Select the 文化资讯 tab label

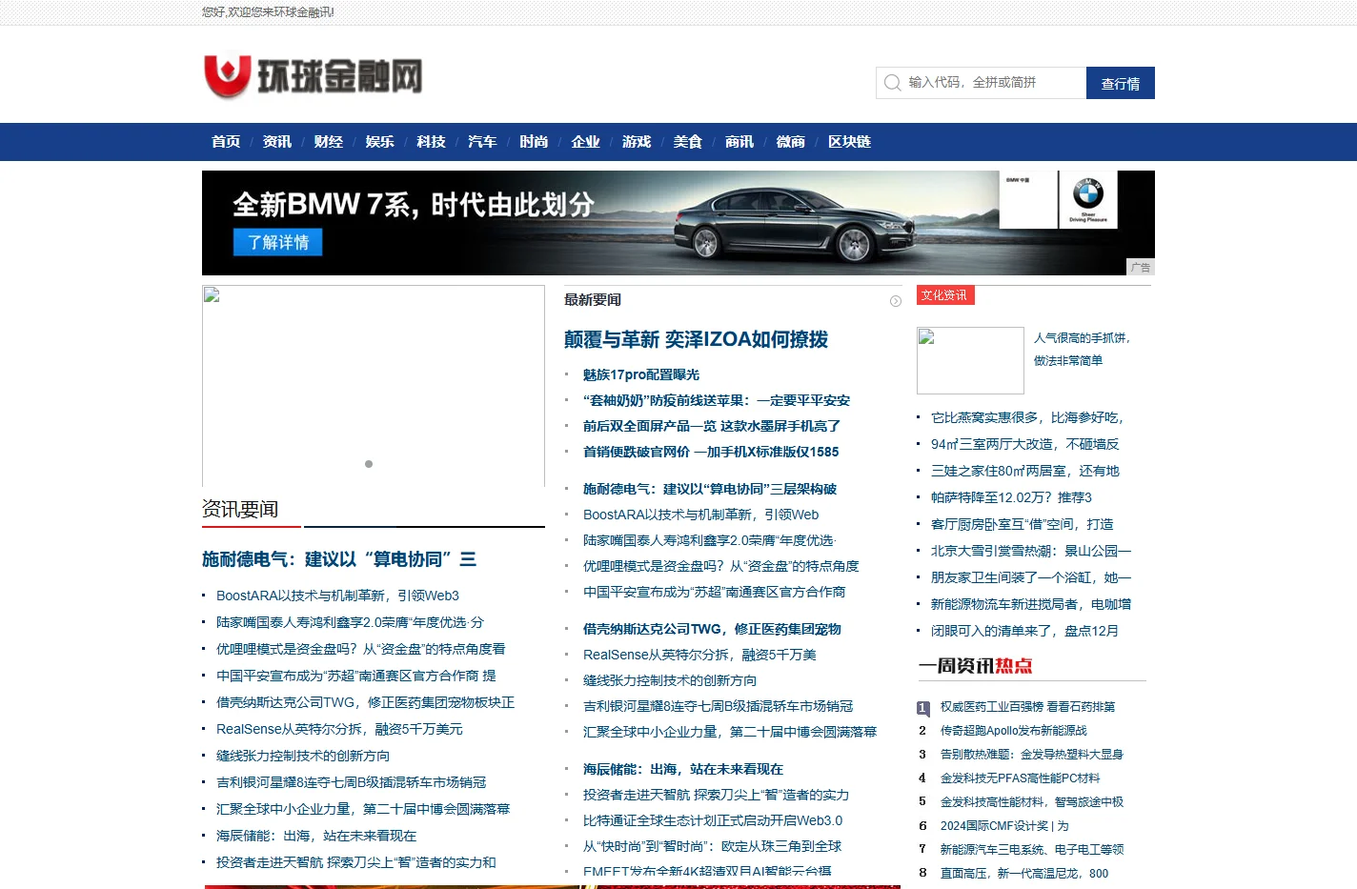pos(945,295)
